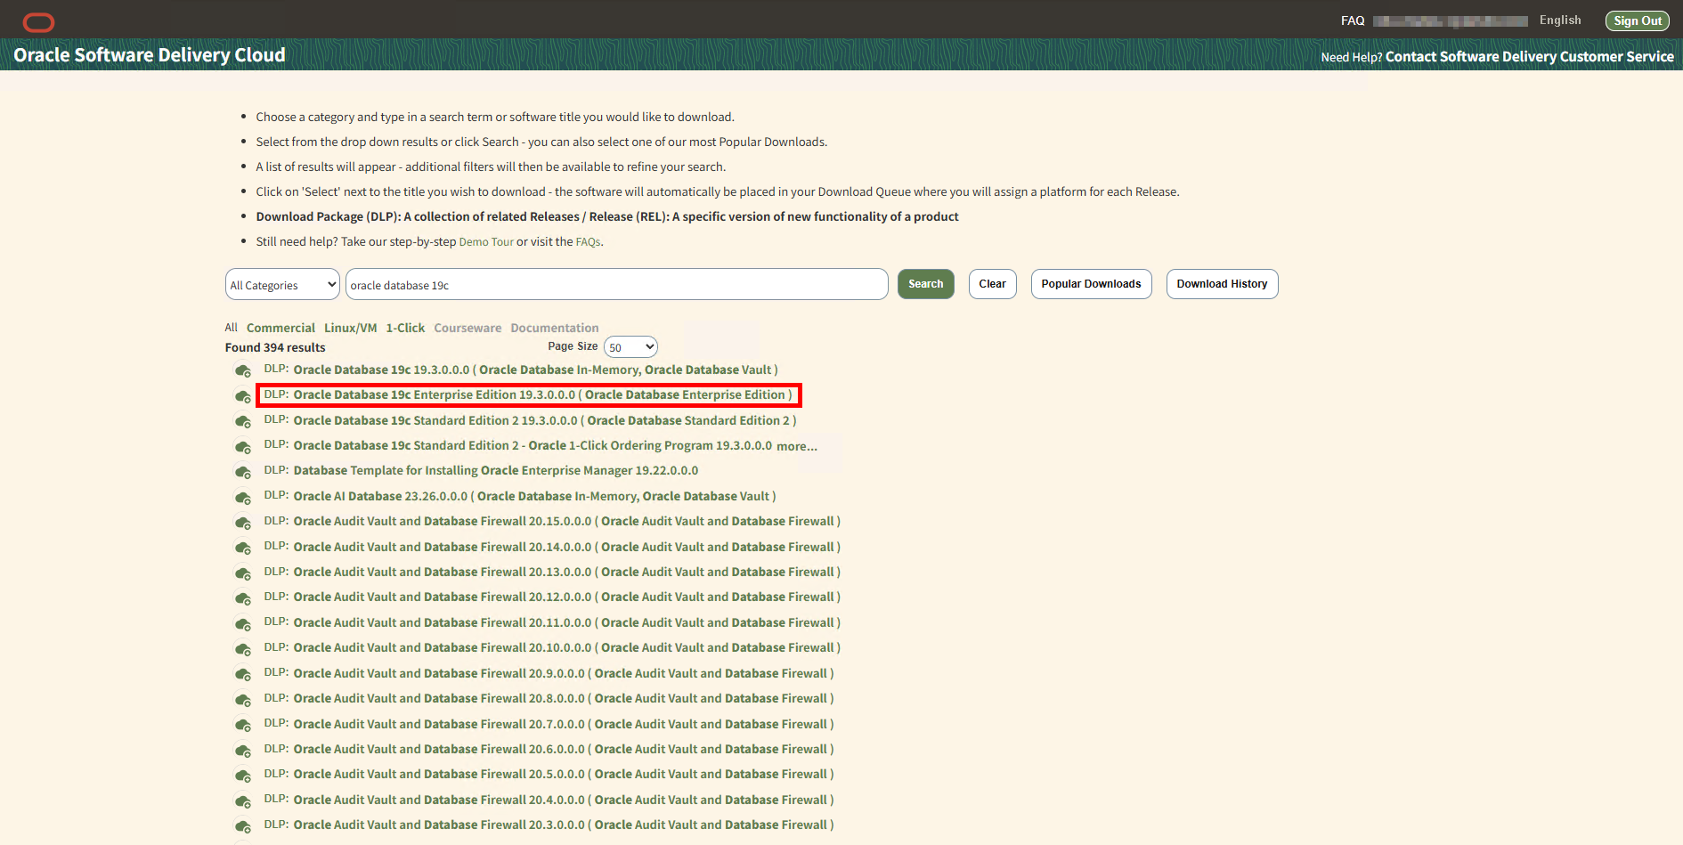1683x845 pixels.
Task: Open Oracle Database 19c Enterprise Edition 19.3.0.0.0
Action: tap(542, 394)
